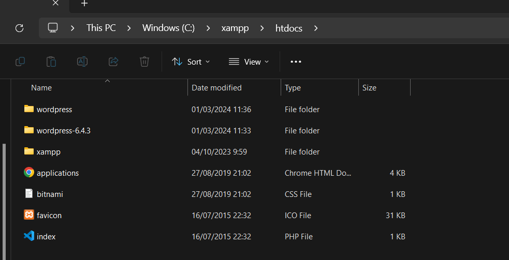509x260 pixels.
Task: Click the 4 KB size cell
Action: coord(397,173)
